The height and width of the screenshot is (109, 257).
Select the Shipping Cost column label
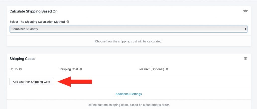pos(68,69)
